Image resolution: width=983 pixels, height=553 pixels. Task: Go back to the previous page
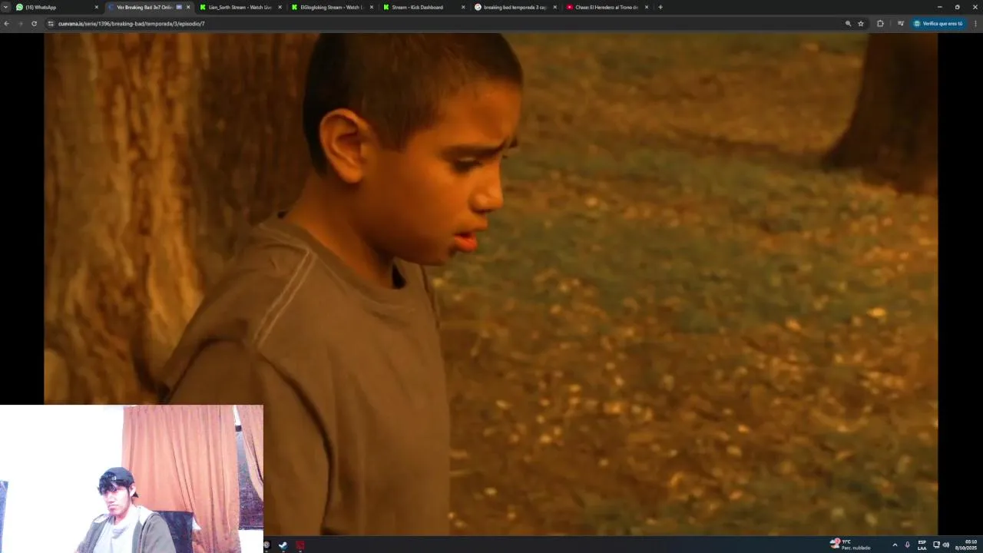tap(6, 24)
